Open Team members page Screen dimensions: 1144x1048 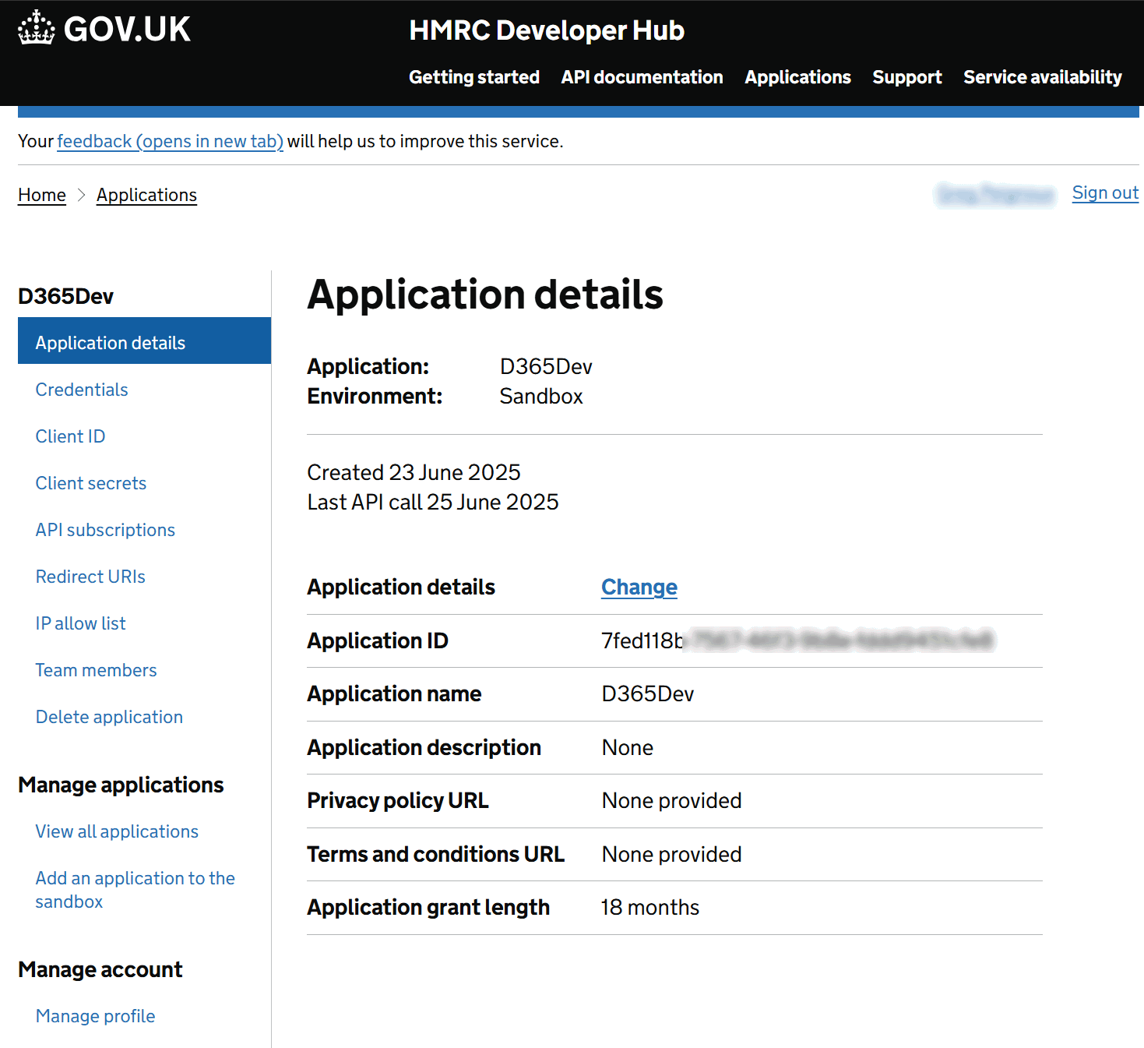coord(96,670)
